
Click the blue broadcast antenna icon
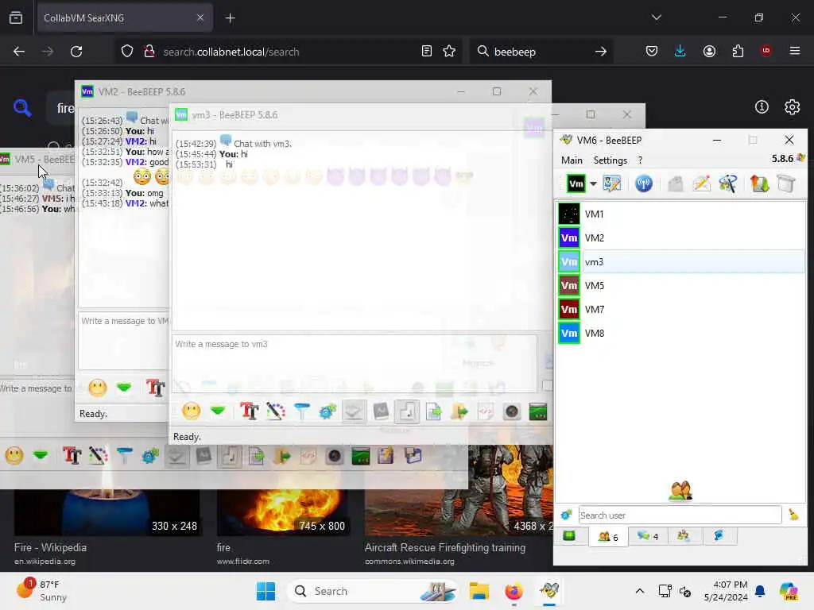(x=644, y=183)
